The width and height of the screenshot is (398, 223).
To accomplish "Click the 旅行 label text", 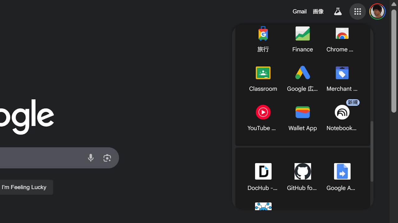I will 263,49.
